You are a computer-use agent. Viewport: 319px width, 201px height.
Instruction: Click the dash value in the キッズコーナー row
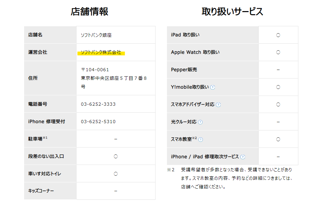[116, 191]
